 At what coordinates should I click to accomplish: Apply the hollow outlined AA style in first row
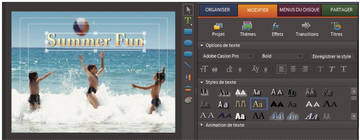310,92
